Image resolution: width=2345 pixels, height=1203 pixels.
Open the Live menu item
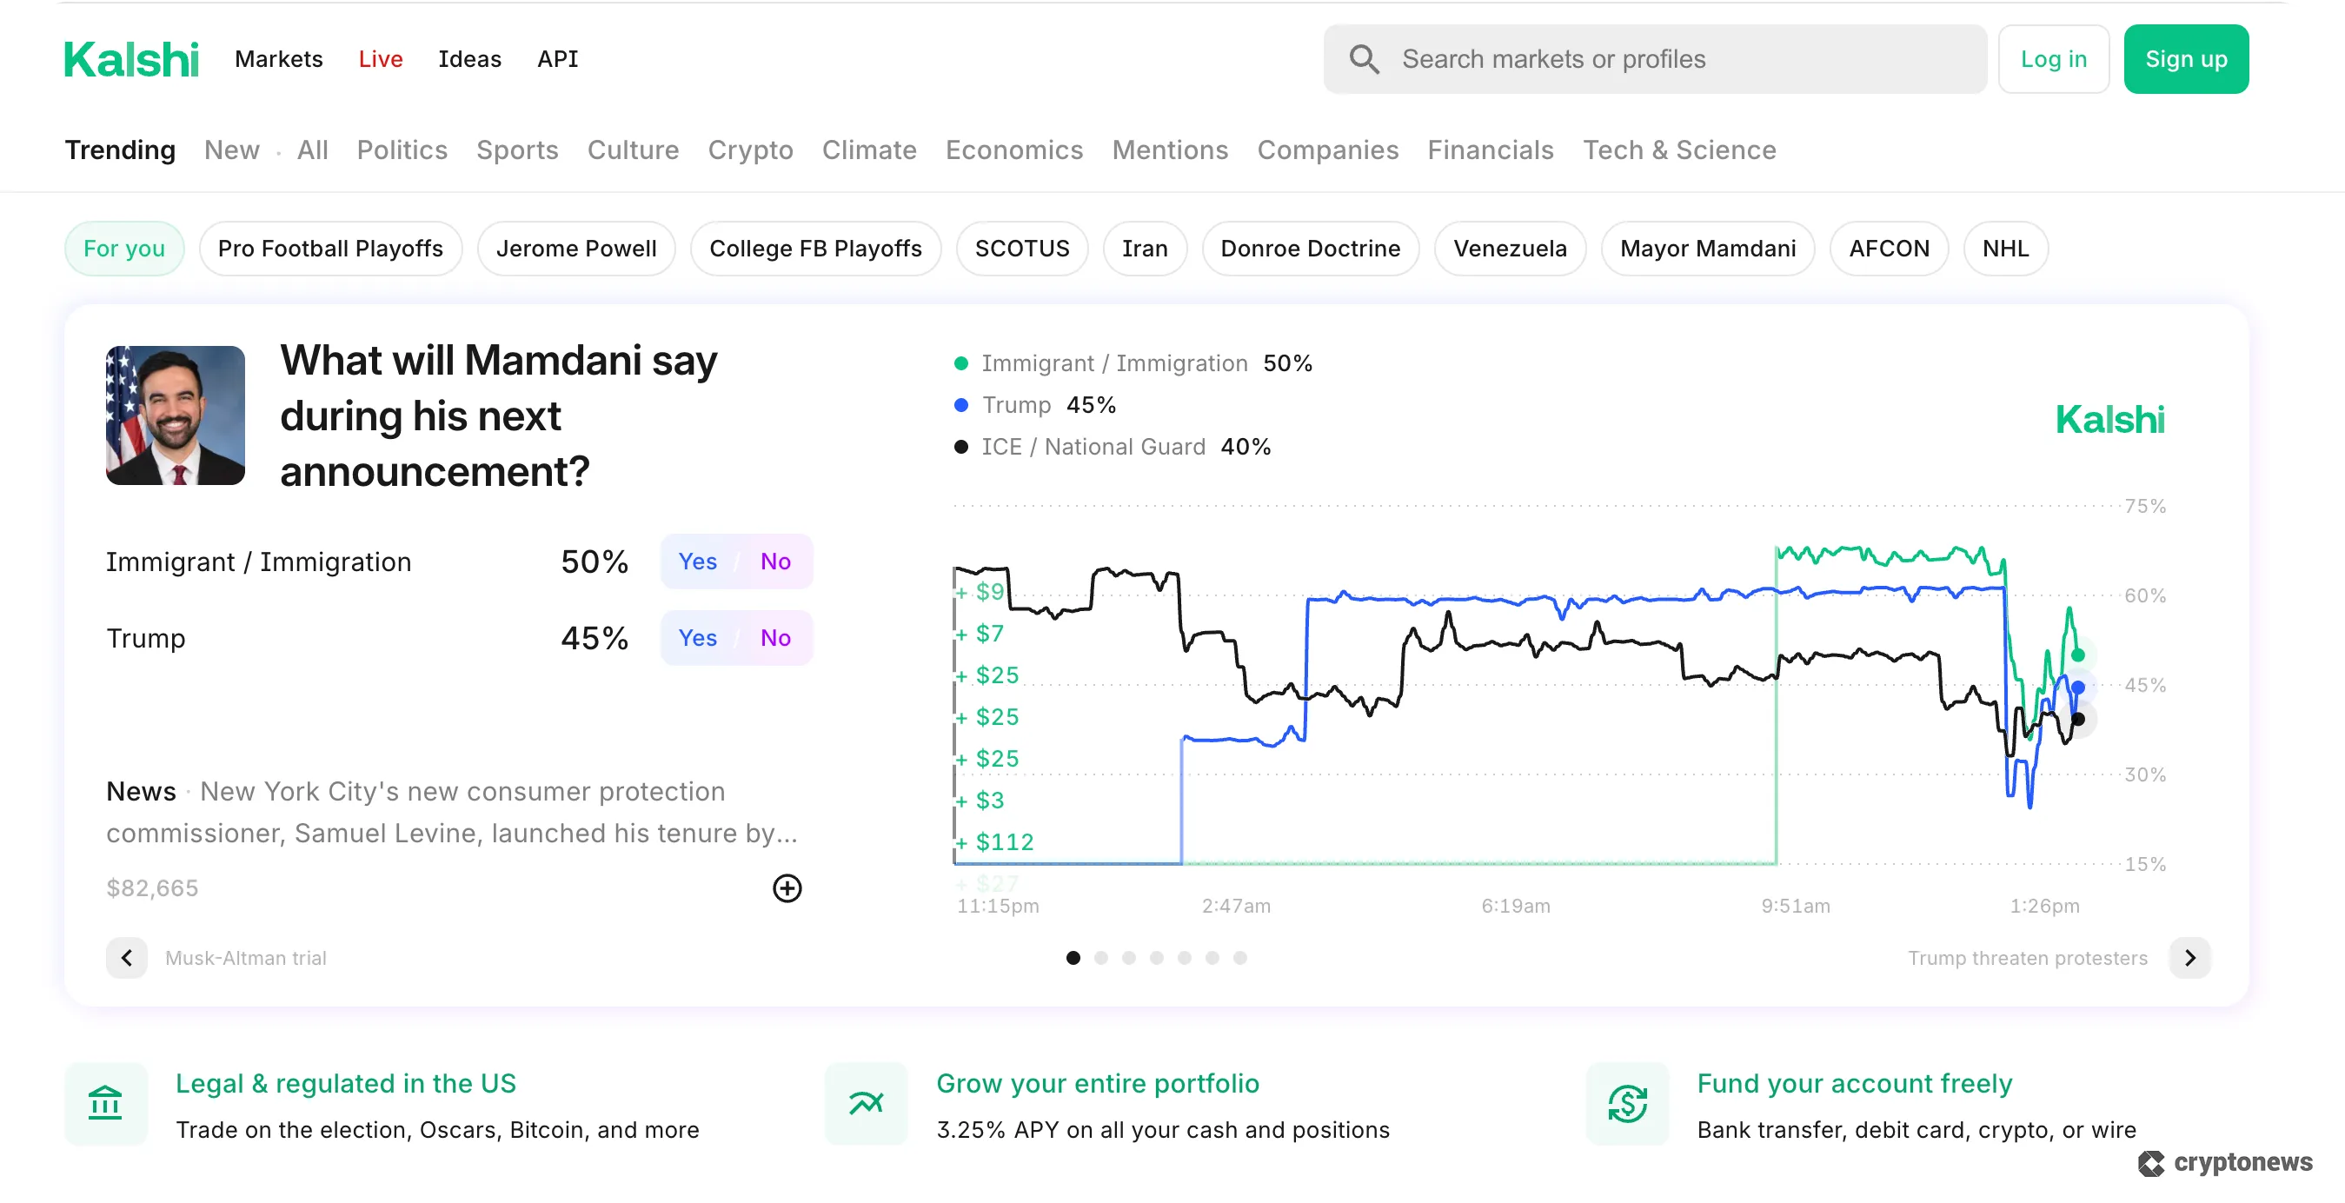coord(381,59)
